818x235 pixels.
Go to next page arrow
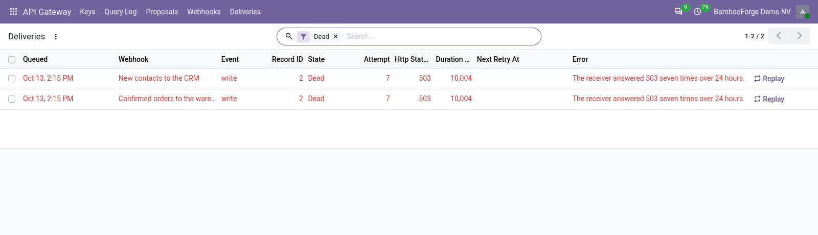click(800, 36)
